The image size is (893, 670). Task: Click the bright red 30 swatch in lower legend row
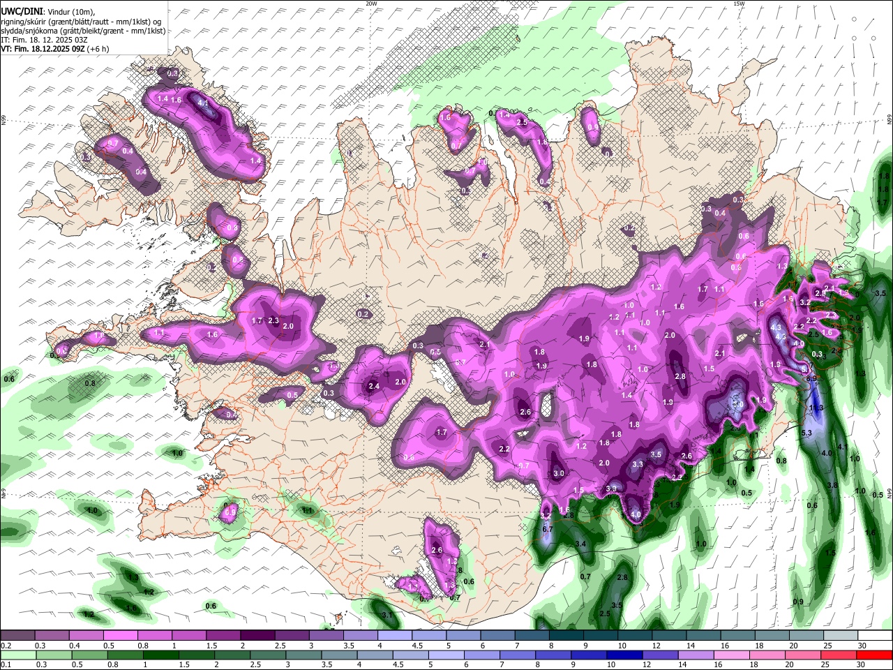tap(875, 655)
